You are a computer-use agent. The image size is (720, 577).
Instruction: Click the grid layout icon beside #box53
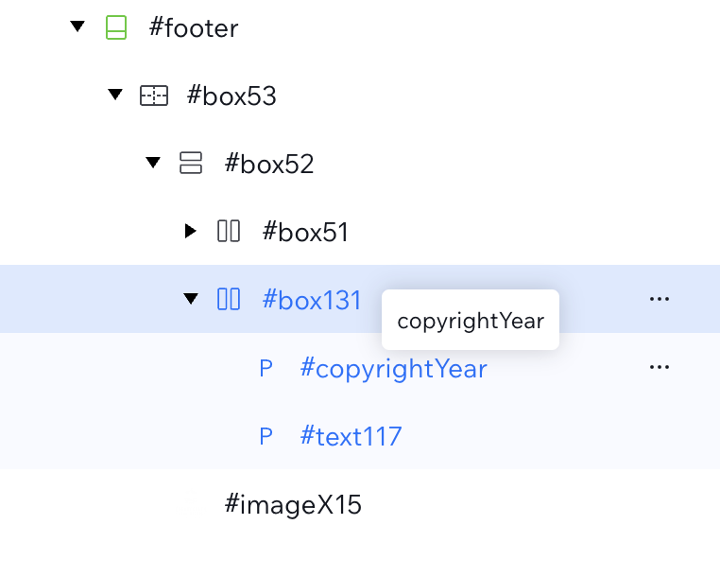click(x=153, y=96)
